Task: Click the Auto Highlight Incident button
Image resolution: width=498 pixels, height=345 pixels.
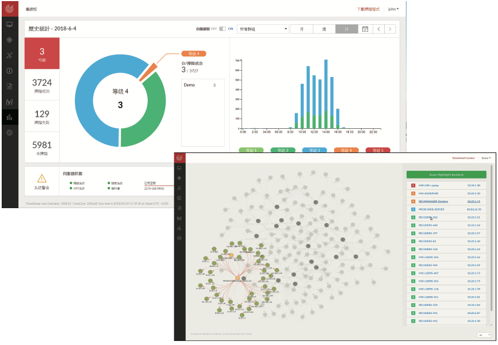Action: [446, 175]
